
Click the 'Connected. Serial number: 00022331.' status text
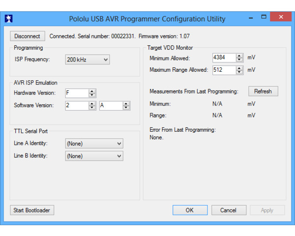click(x=92, y=36)
